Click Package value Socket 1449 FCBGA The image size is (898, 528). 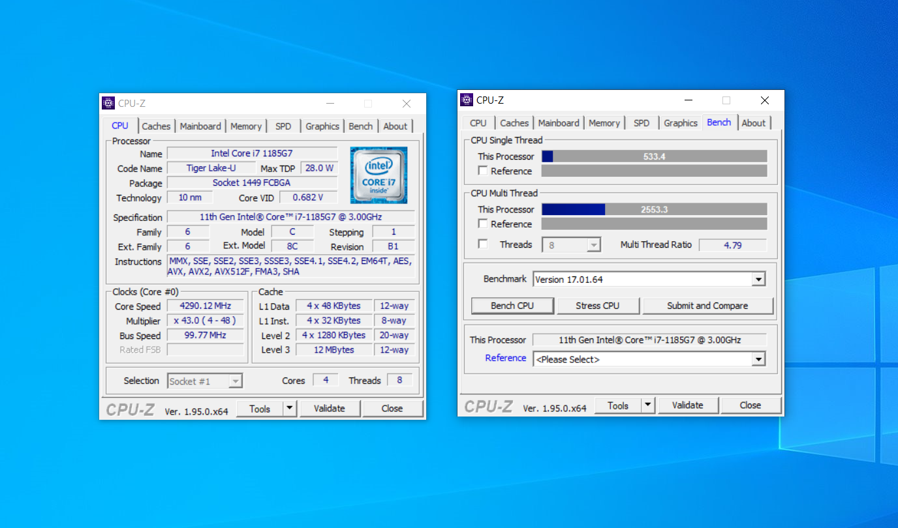[252, 183]
